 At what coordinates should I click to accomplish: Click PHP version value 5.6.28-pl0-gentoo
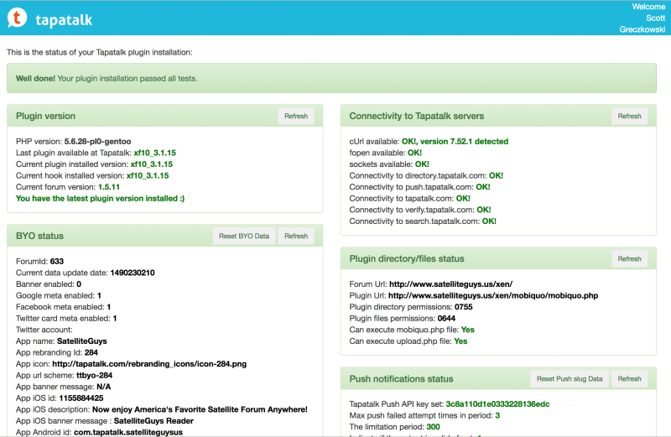click(97, 141)
